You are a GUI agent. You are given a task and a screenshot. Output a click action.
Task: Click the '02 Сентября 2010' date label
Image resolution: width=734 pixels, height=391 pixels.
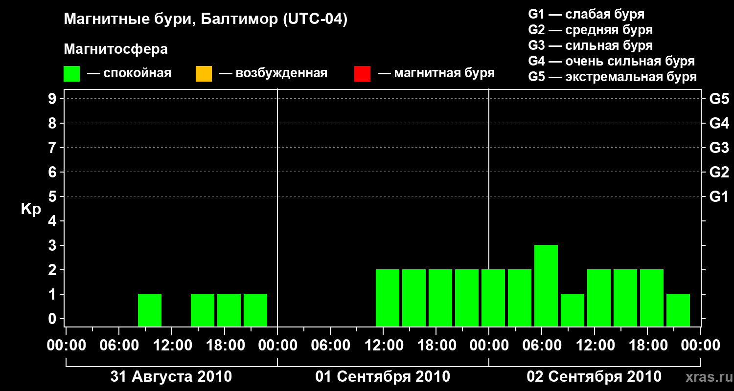pyautogui.click(x=594, y=377)
